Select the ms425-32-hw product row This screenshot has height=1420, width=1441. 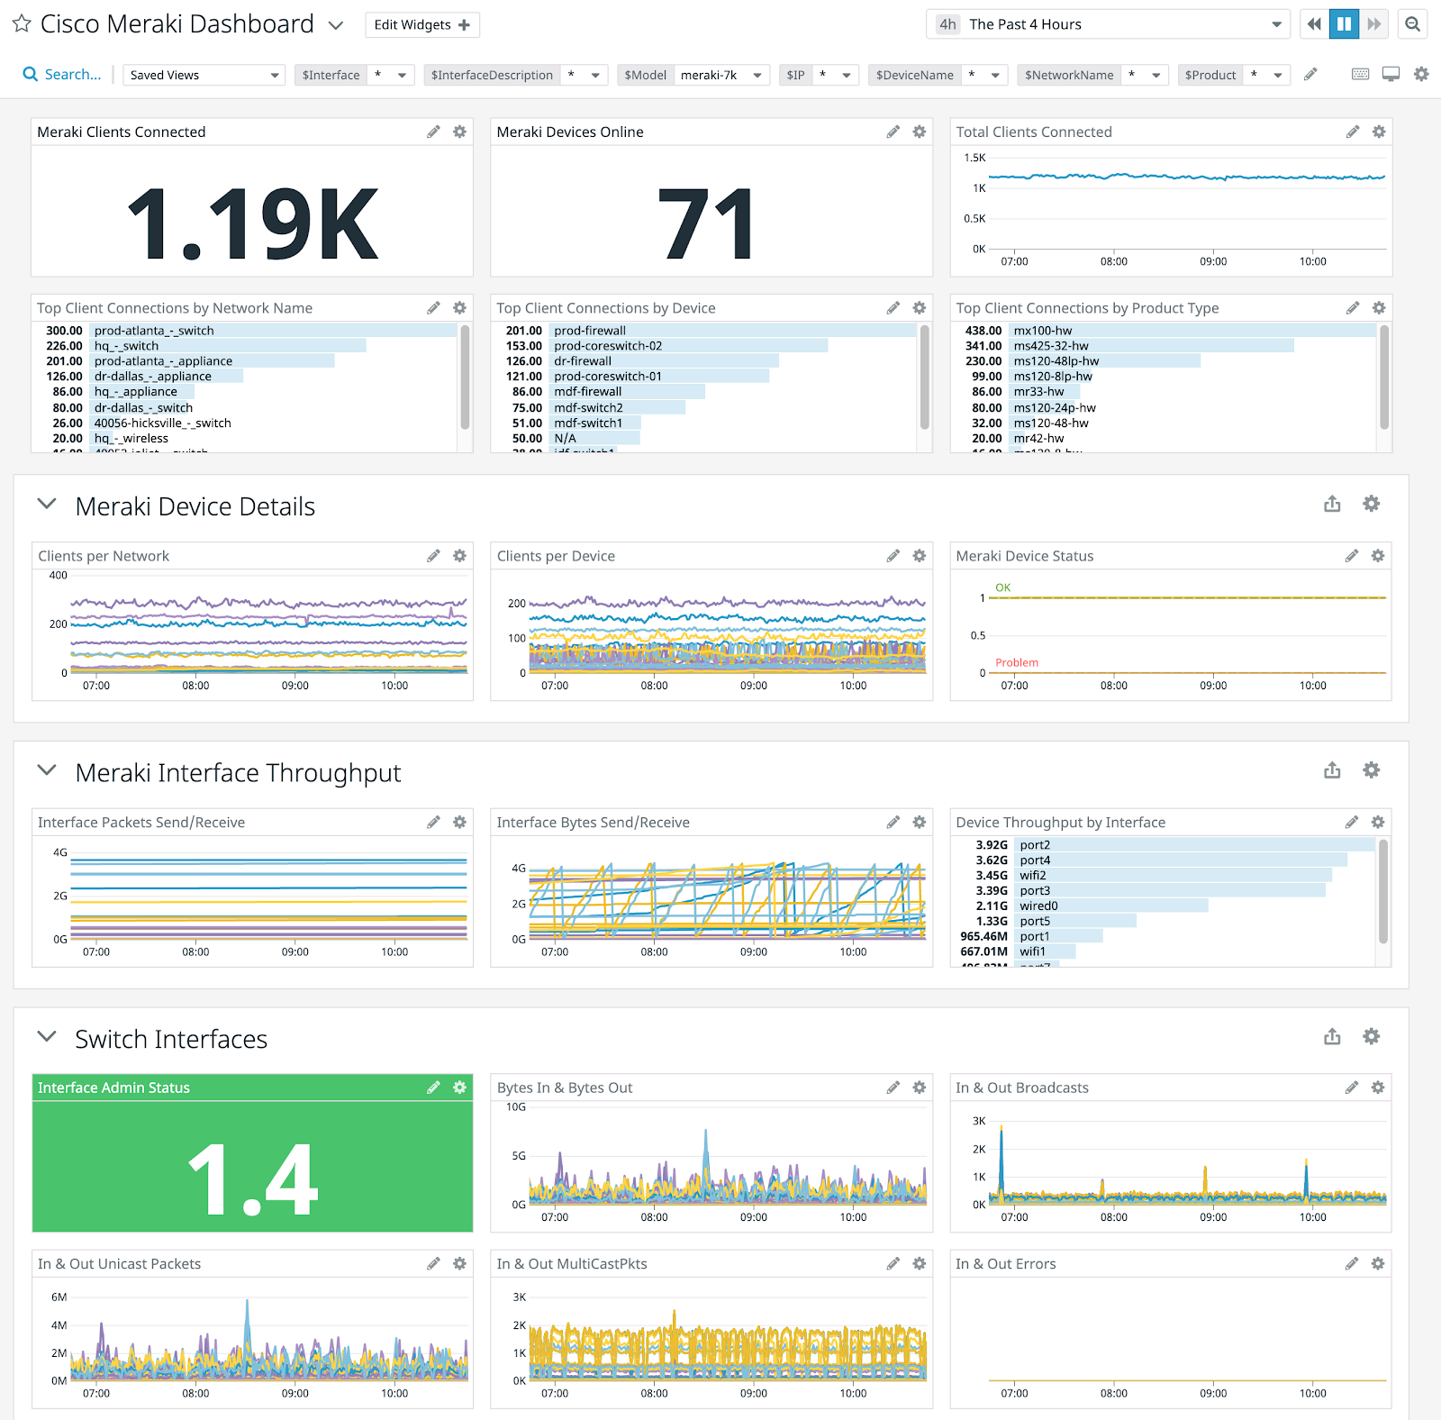tap(1165, 346)
